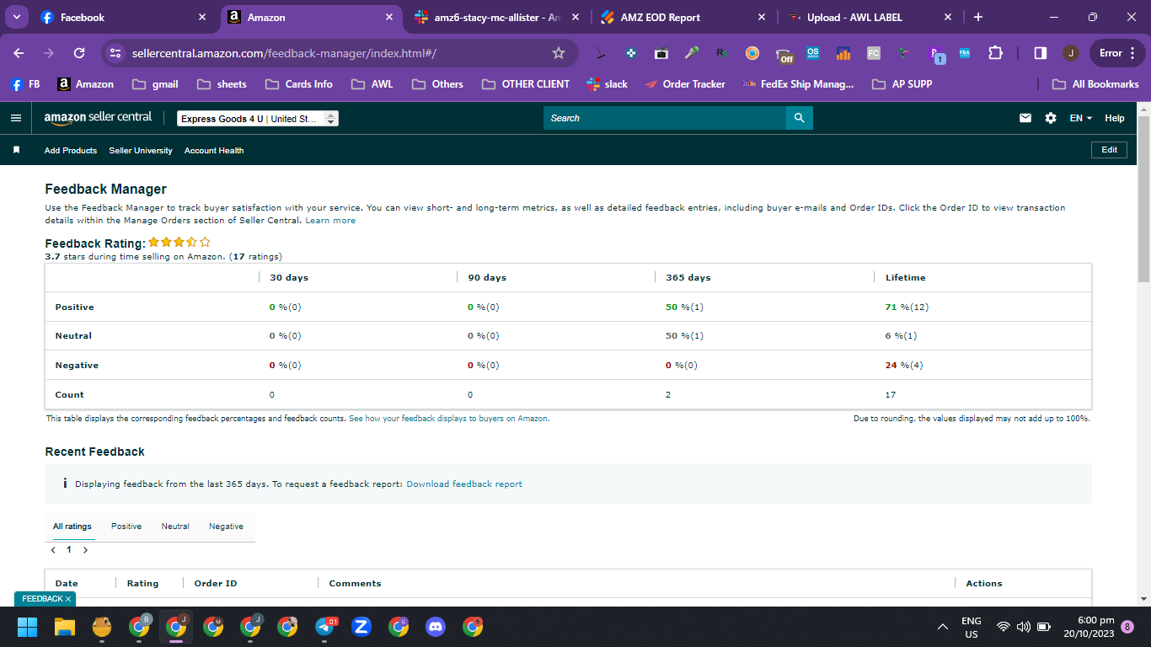Screen dimensions: 1151x647
Task: Open Discord from the taskbar
Action: tap(436, 627)
